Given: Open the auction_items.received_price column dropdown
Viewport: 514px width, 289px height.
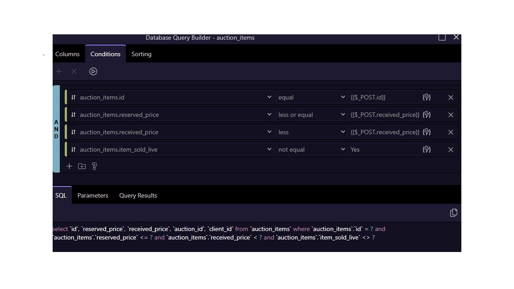Looking at the screenshot, I should 176,132.
